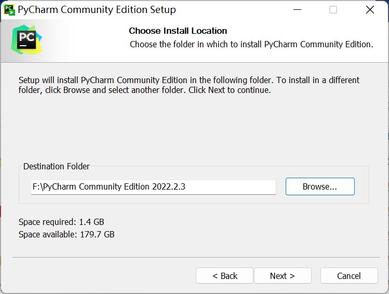
Task: Click the Browse... button
Action: click(x=320, y=186)
